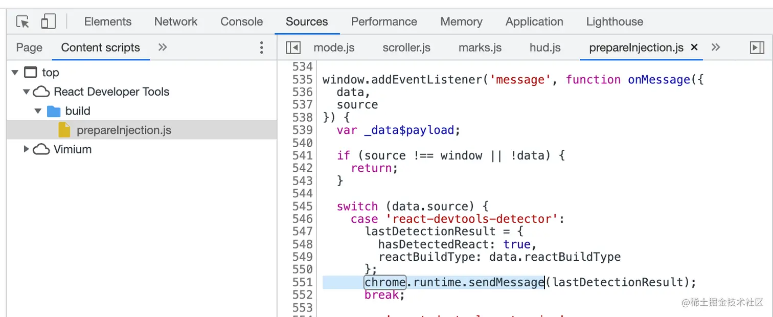Toggle the device toolbar icon
Image resolution: width=773 pixels, height=317 pixels.
click(48, 22)
